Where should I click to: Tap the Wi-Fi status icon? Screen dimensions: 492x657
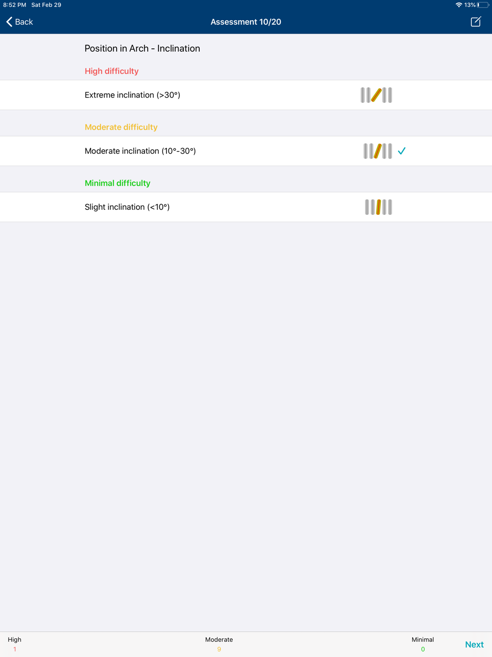459,5
